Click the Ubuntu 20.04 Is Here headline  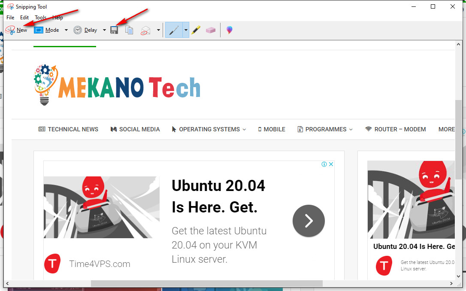218,196
